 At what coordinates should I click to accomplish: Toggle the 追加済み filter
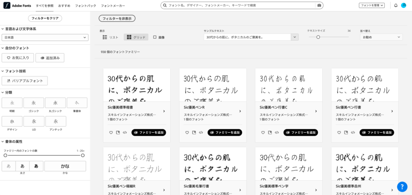[x=50, y=58]
